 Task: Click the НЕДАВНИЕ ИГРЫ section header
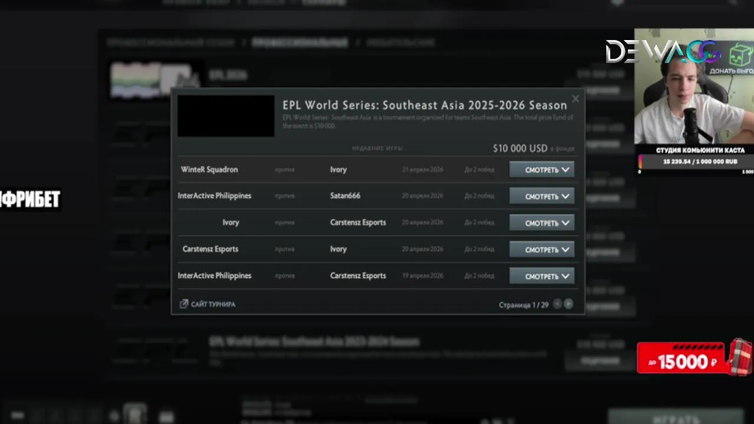click(x=377, y=148)
